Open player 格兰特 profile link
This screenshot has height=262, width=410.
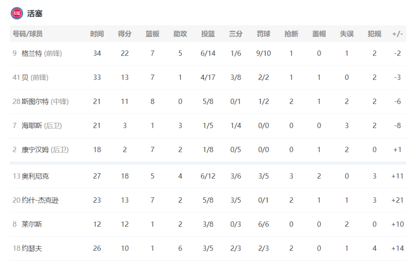pos(32,54)
